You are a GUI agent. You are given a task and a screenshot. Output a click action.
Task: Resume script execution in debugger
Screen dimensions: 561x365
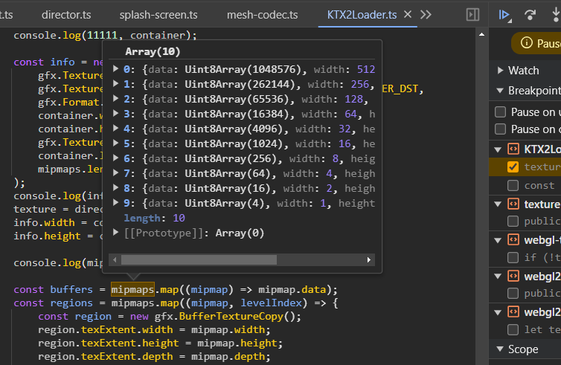(x=504, y=14)
